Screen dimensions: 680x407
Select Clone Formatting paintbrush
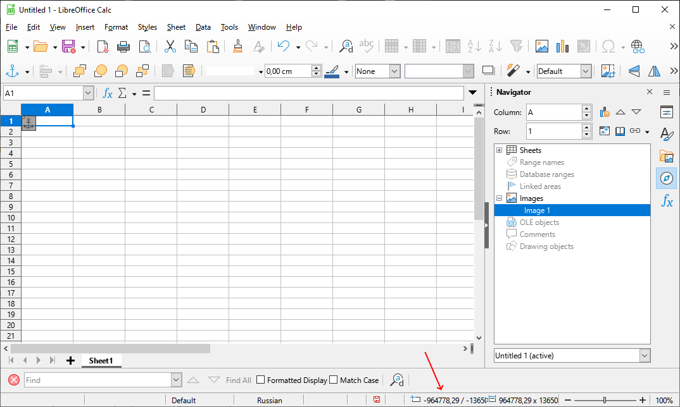click(x=237, y=46)
